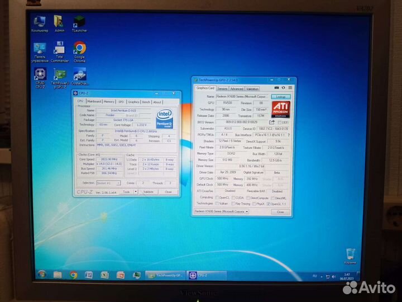Open the Excel icon on the taskbar

(104, 275)
